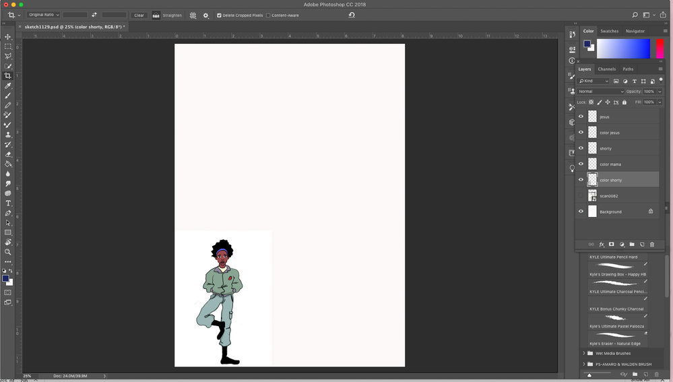Filter layers by type (T) icon
The width and height of the screenshot is (673, 382).
[x=635, y=81]
